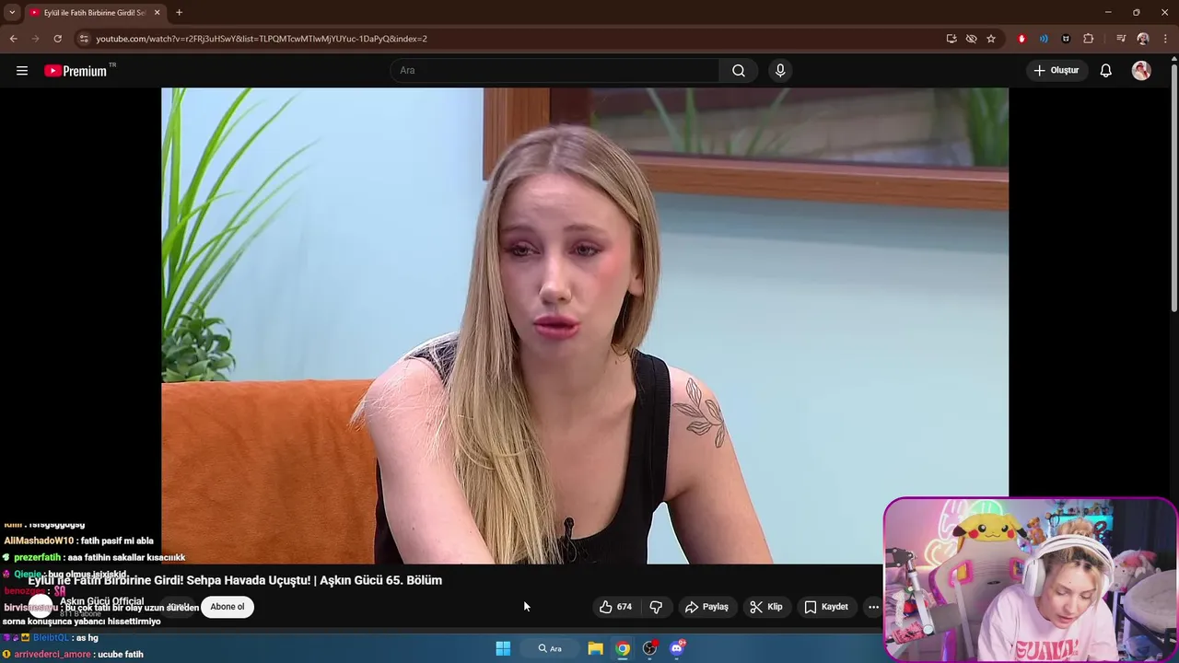Install app via address bar screen icon
The image size is (1179, 663).
(951, 39)
